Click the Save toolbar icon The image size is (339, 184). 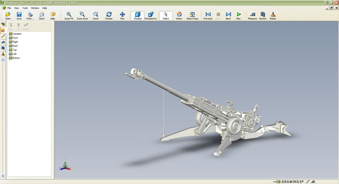pos(19,16)
